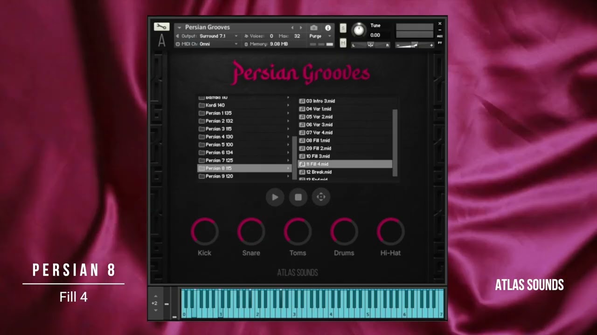Image resolution: width=597 pixels, height=335 pixels.
Task: Click the Kick volume knob
Action: click(204, 231)
